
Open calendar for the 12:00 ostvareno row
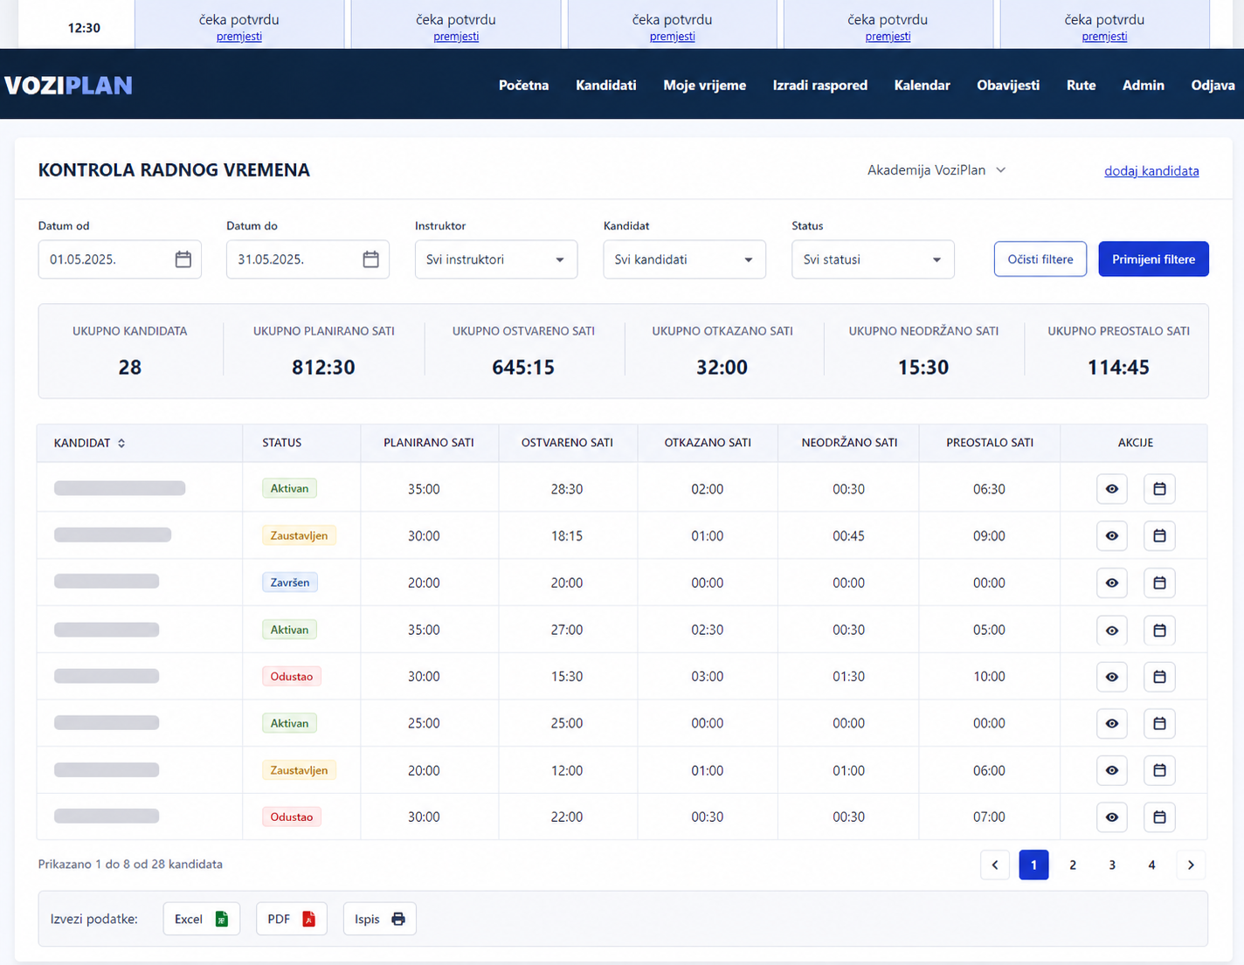(x=1159, y=770)
